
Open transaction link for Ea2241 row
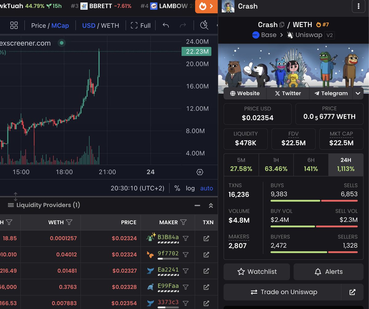206,271
